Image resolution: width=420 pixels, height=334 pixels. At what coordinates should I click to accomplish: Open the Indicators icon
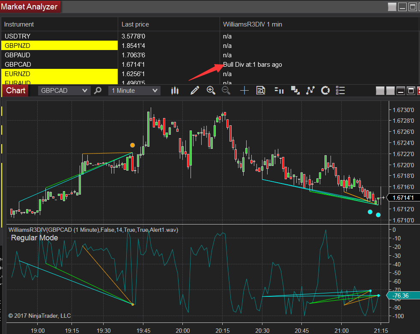click(310, 91)
